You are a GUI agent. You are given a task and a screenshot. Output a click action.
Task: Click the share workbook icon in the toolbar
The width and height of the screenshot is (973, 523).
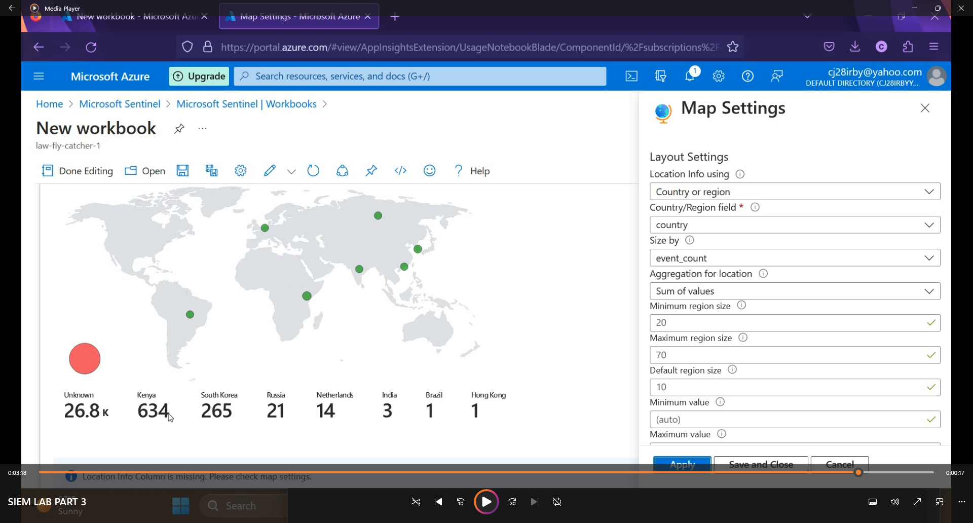[x=343, y=171]
